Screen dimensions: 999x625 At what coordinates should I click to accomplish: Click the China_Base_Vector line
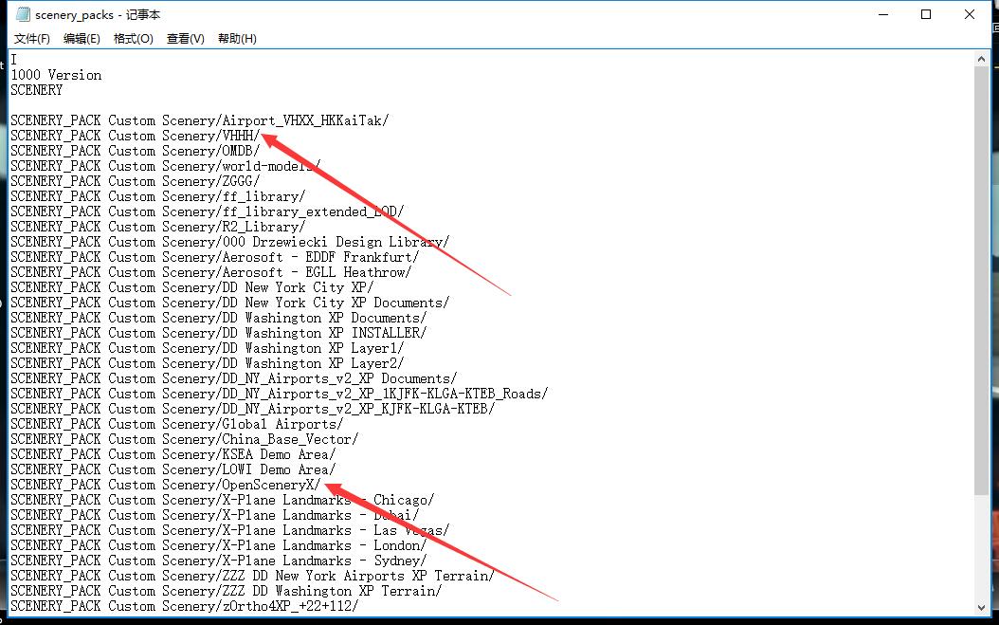tap(185, 439)
